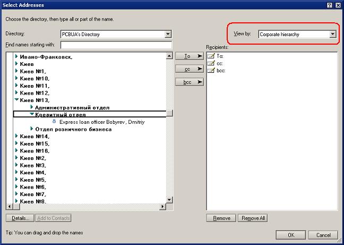This screenshot has width=344, height=245.
Task: Expand the Административный отдел node
Action: [32, 107]
